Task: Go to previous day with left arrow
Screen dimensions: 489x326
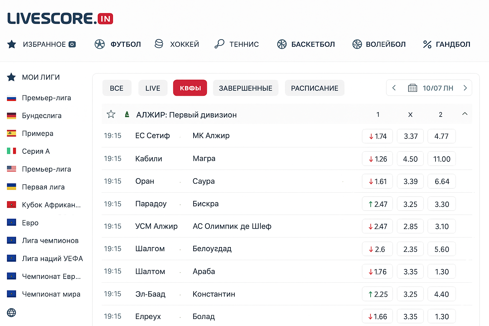Action: (x=394, y=88)
